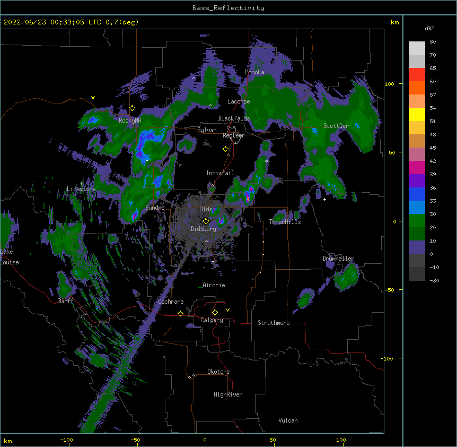Select the yellow radar-site diamond above Didsbury

point(206,221)
